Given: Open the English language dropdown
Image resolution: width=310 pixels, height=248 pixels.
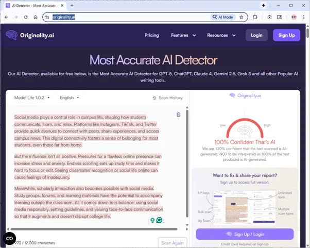Looking at the screenshot, I should coord(69,97).
